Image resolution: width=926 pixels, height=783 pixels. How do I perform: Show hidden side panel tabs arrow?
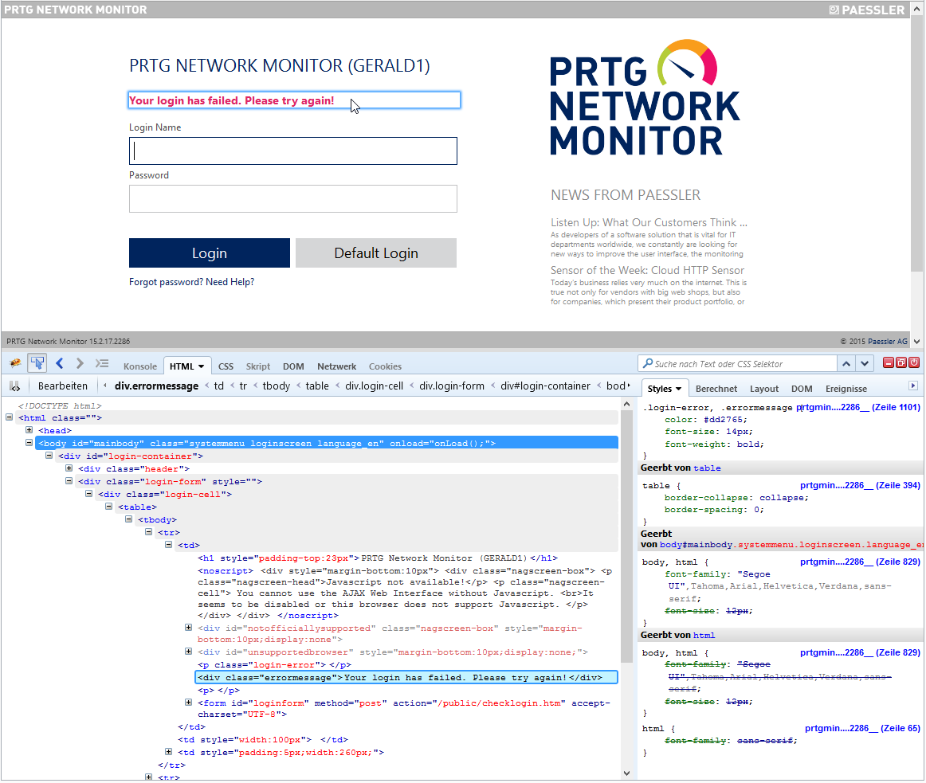[913, 386]
